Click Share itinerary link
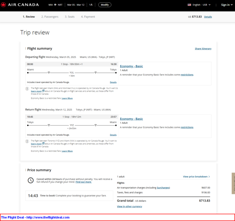Viewport: 235px width, 221px height. click(x=203, y=48)
